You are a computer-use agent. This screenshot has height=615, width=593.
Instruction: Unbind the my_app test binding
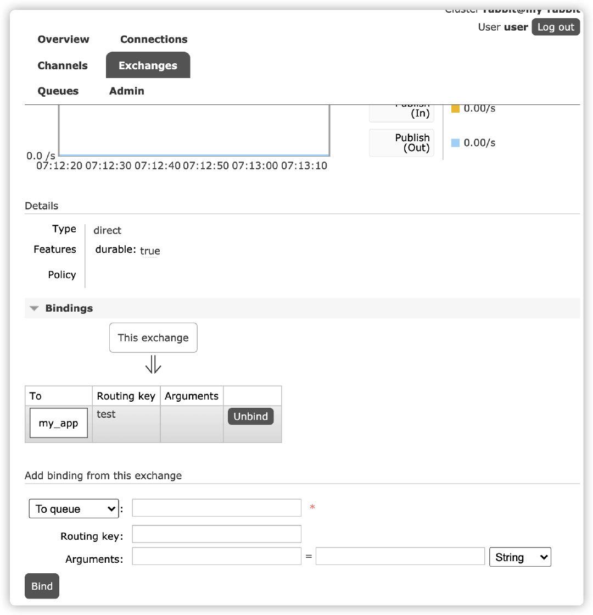click(250, 417)
